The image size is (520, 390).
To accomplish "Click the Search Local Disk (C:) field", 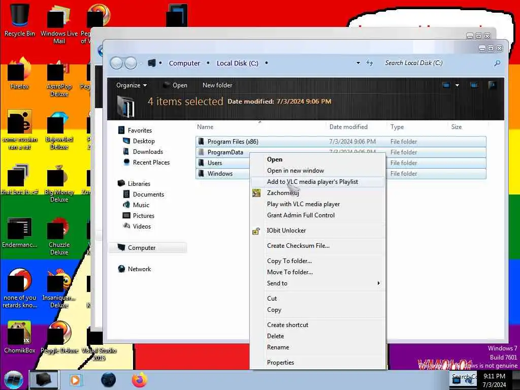I will [x=437, y=63].
